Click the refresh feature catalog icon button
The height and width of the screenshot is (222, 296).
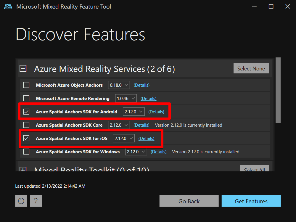pyautogui.click(x=21, y=201)
